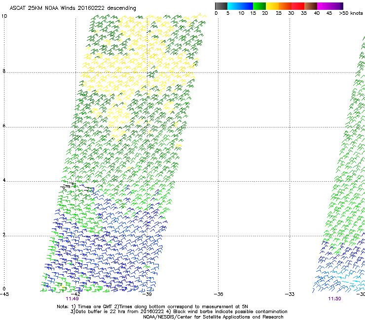Click the longitude axis label "-33"
The image size is (365, 320).
pyautogui.click(x=290, y=294)
